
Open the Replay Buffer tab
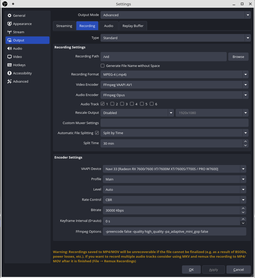[133, 26]
